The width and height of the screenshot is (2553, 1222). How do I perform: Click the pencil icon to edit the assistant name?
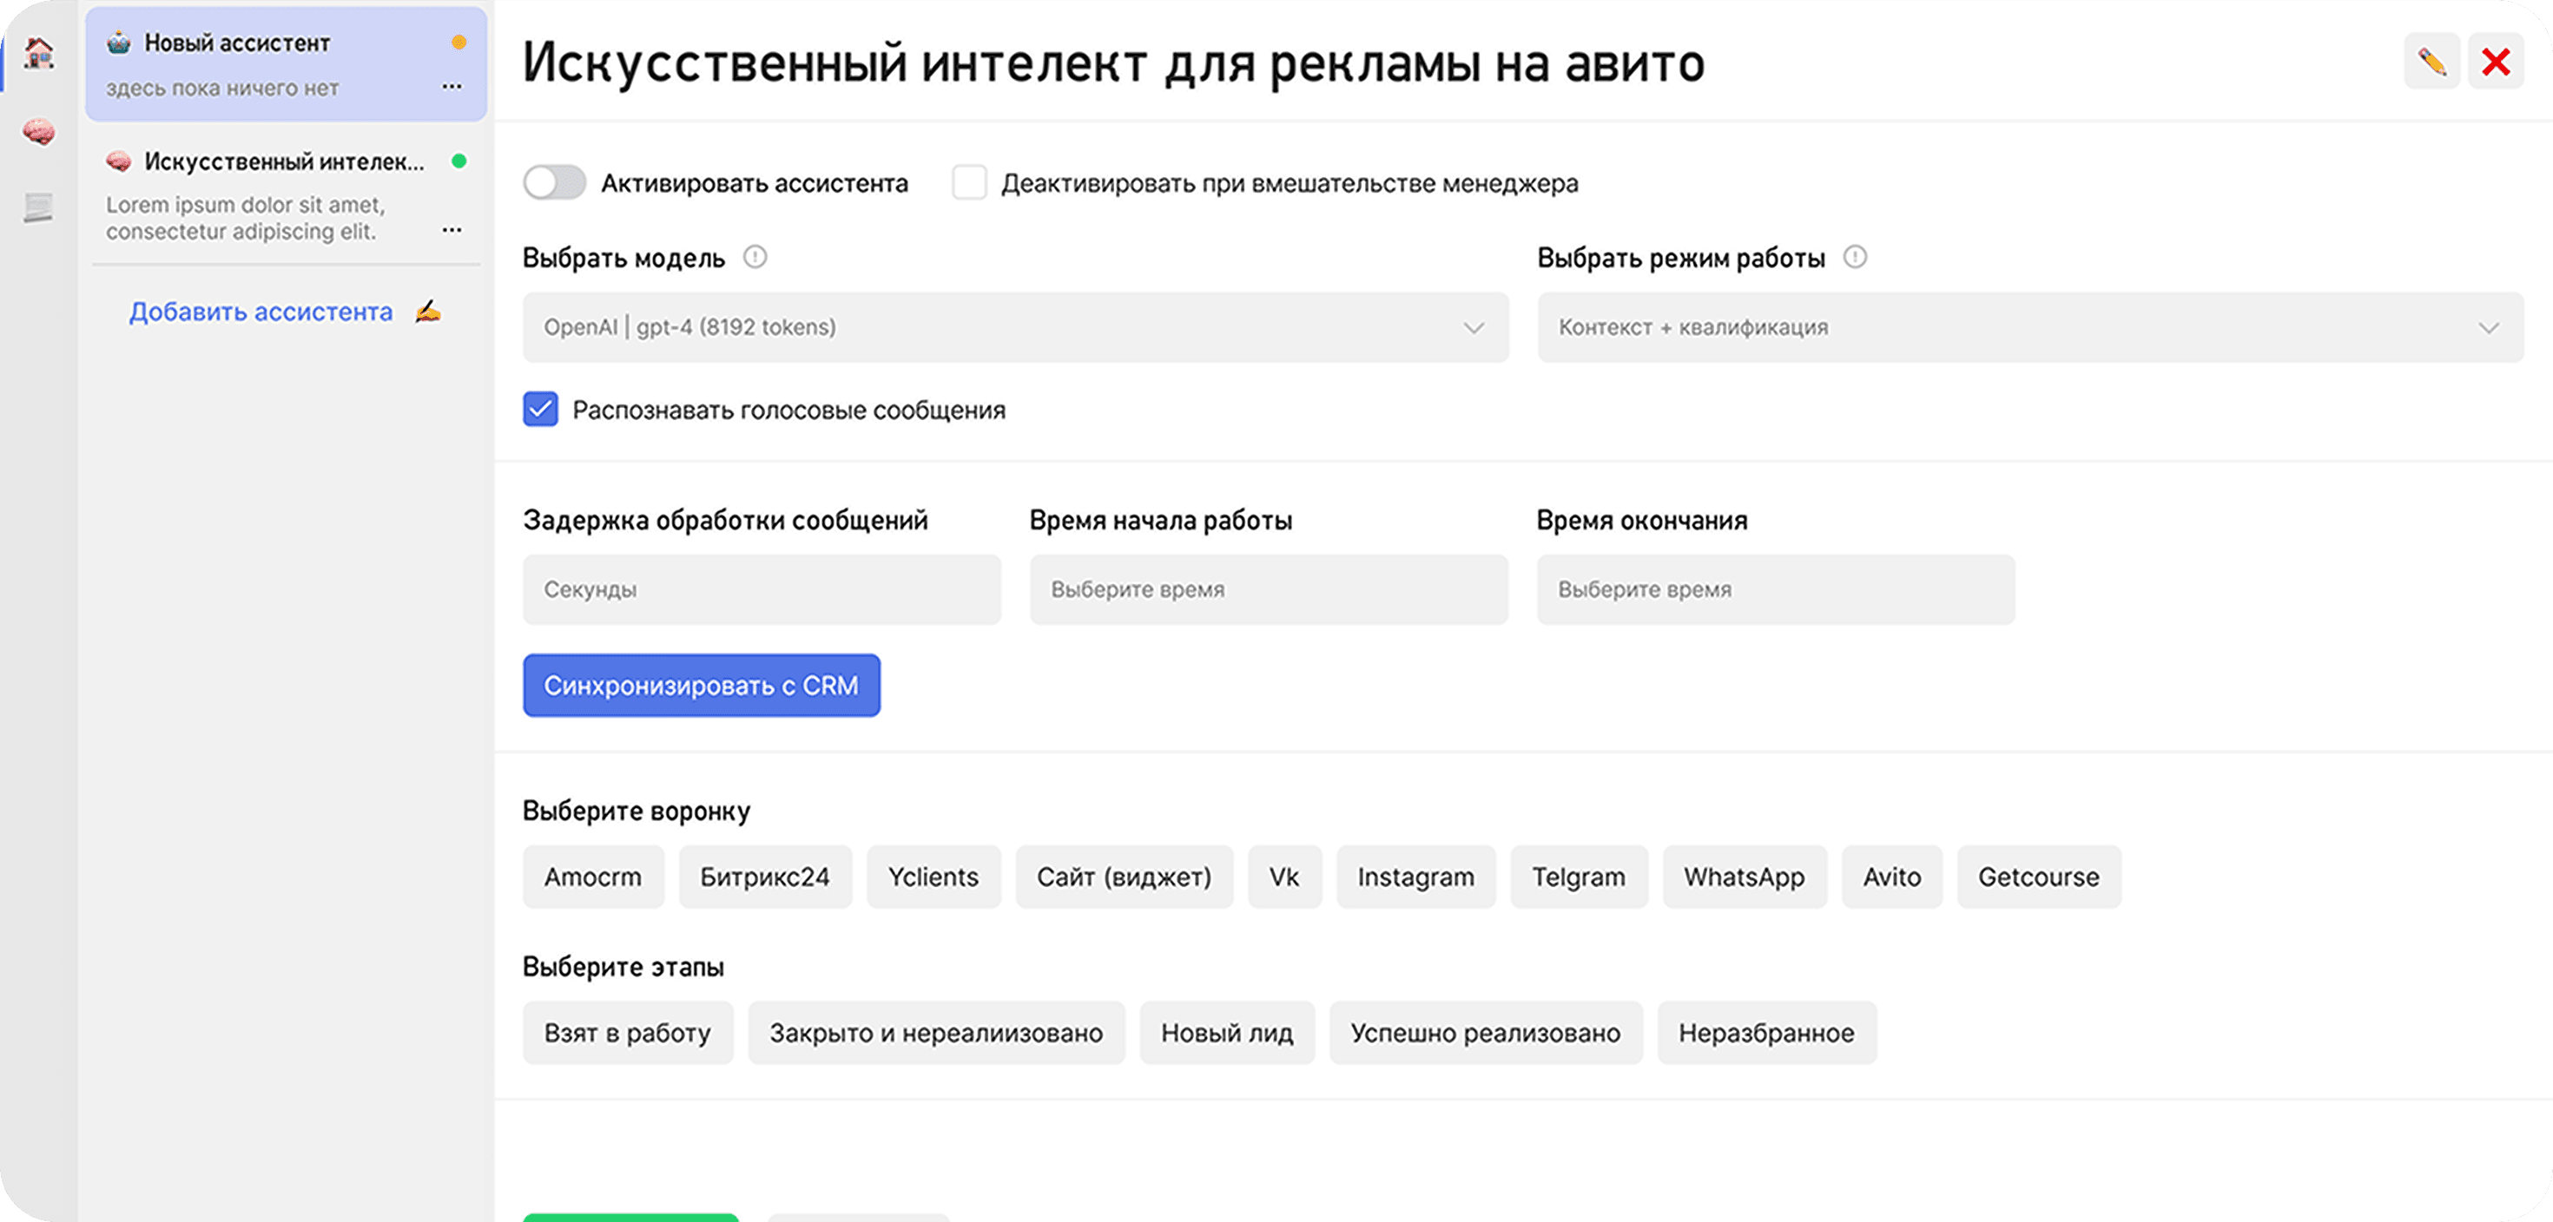(x=2431, y=61)
